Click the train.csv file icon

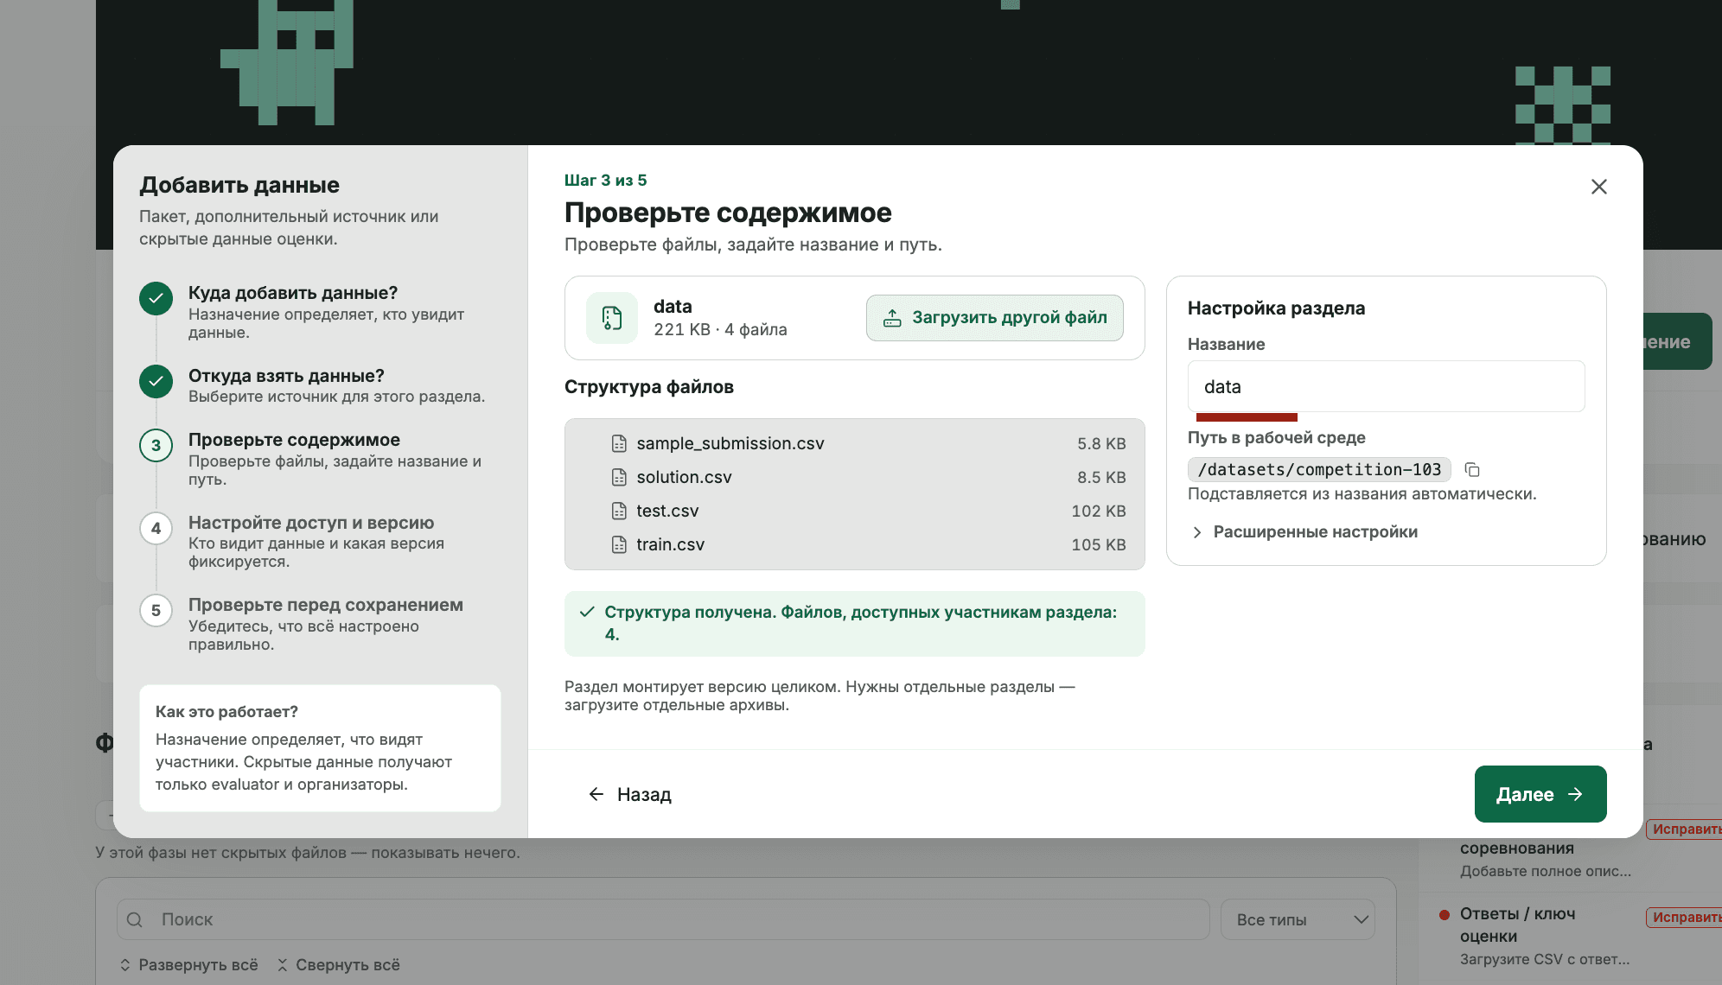pos(619,544)
